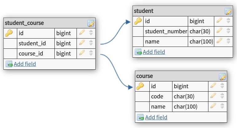This screenshot has width=237, height=128.
Task: Click the key icon in student_course table
Action: pos(9,33)
